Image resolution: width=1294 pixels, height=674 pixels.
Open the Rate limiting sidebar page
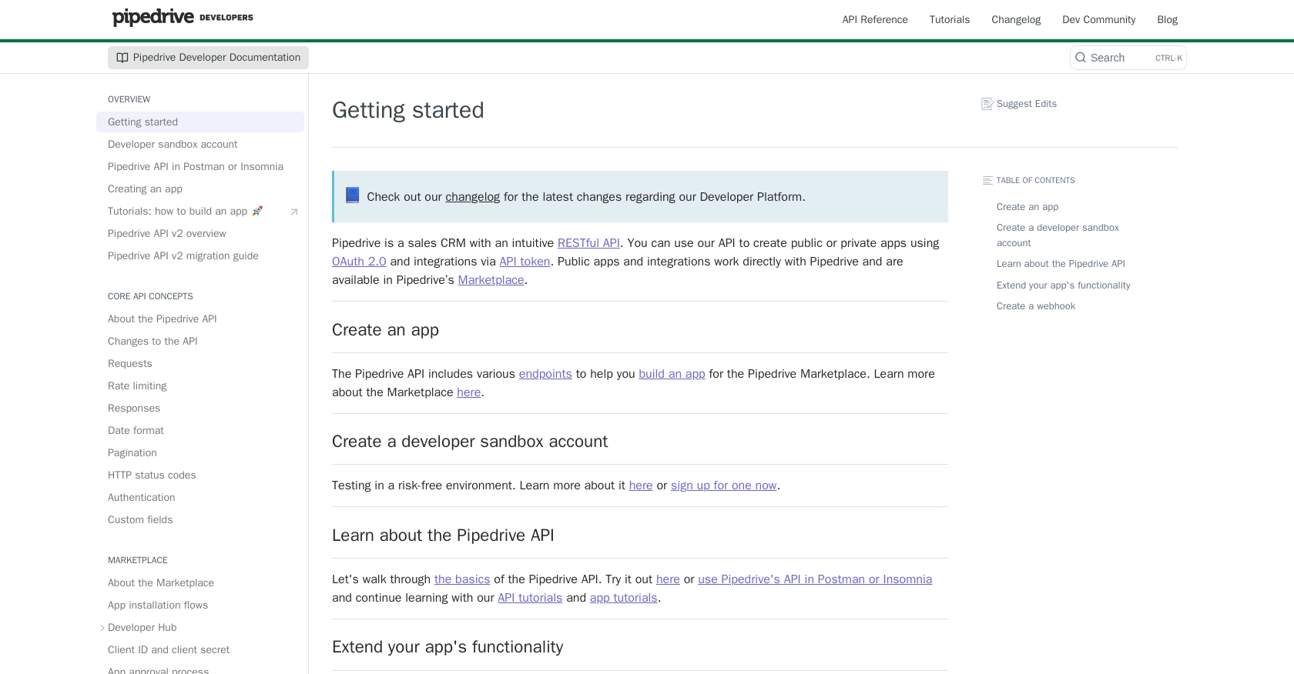(x=200, y=385)
